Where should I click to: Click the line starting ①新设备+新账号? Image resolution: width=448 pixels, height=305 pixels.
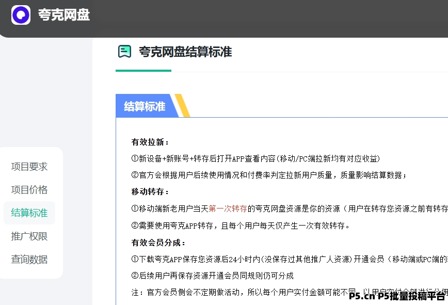255,158
